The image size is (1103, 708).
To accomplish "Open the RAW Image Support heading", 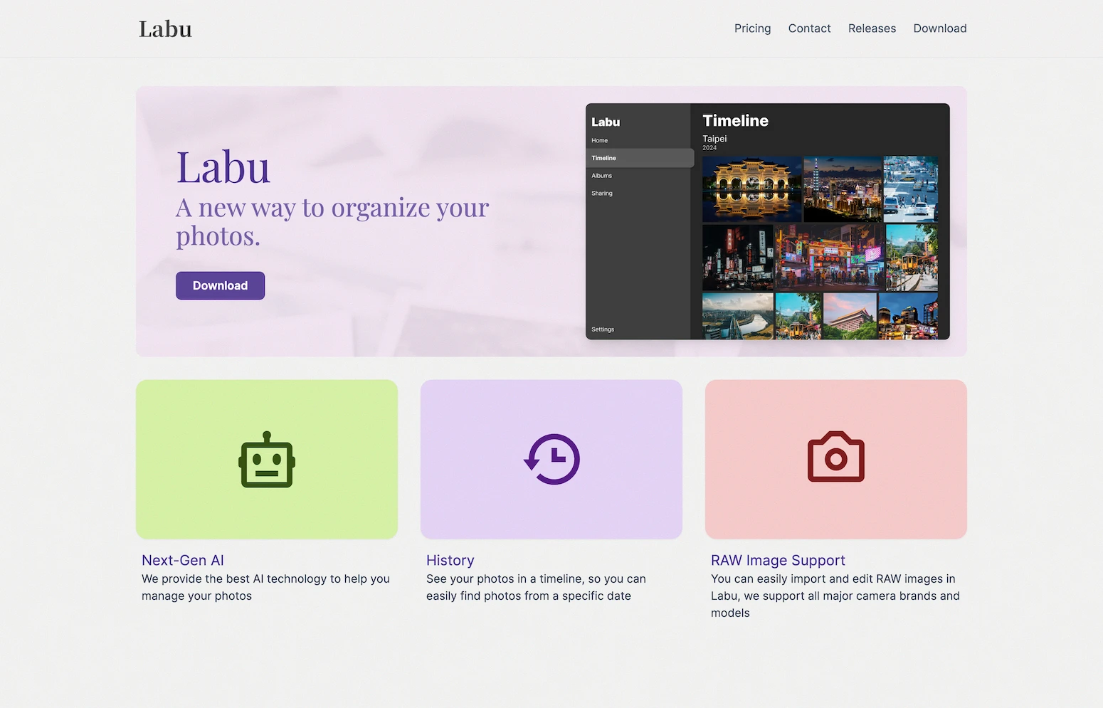I will pyautogui.click(x=778, y=561).
